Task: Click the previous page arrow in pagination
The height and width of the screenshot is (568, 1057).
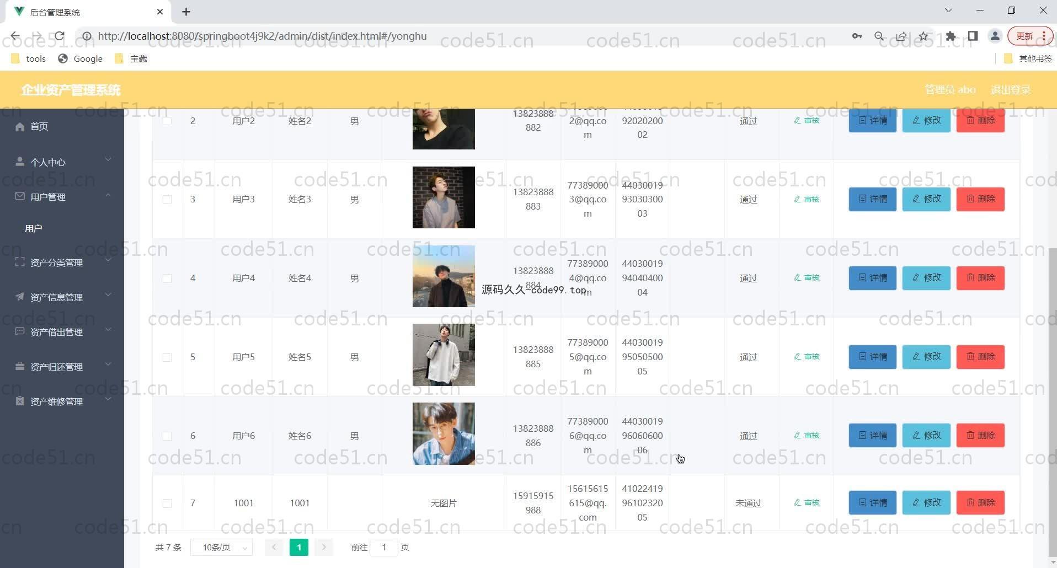Action: coord(274,547)
